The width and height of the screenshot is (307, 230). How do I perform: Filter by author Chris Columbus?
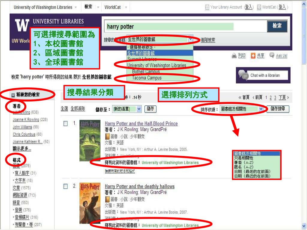point(24,134)
